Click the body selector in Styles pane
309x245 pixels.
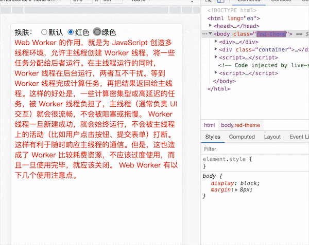[209, 176]
